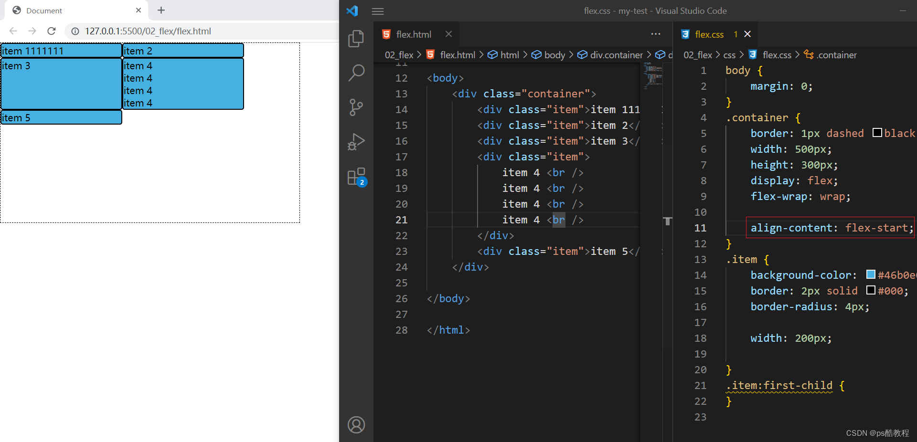Switch to the flex.html editor tab

tap(413, 34)
